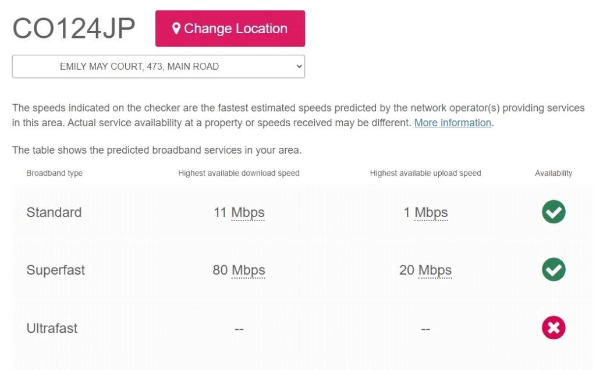Click the CO124JP postcode heading
Screen dimensions: 596x370
[74, 29]
